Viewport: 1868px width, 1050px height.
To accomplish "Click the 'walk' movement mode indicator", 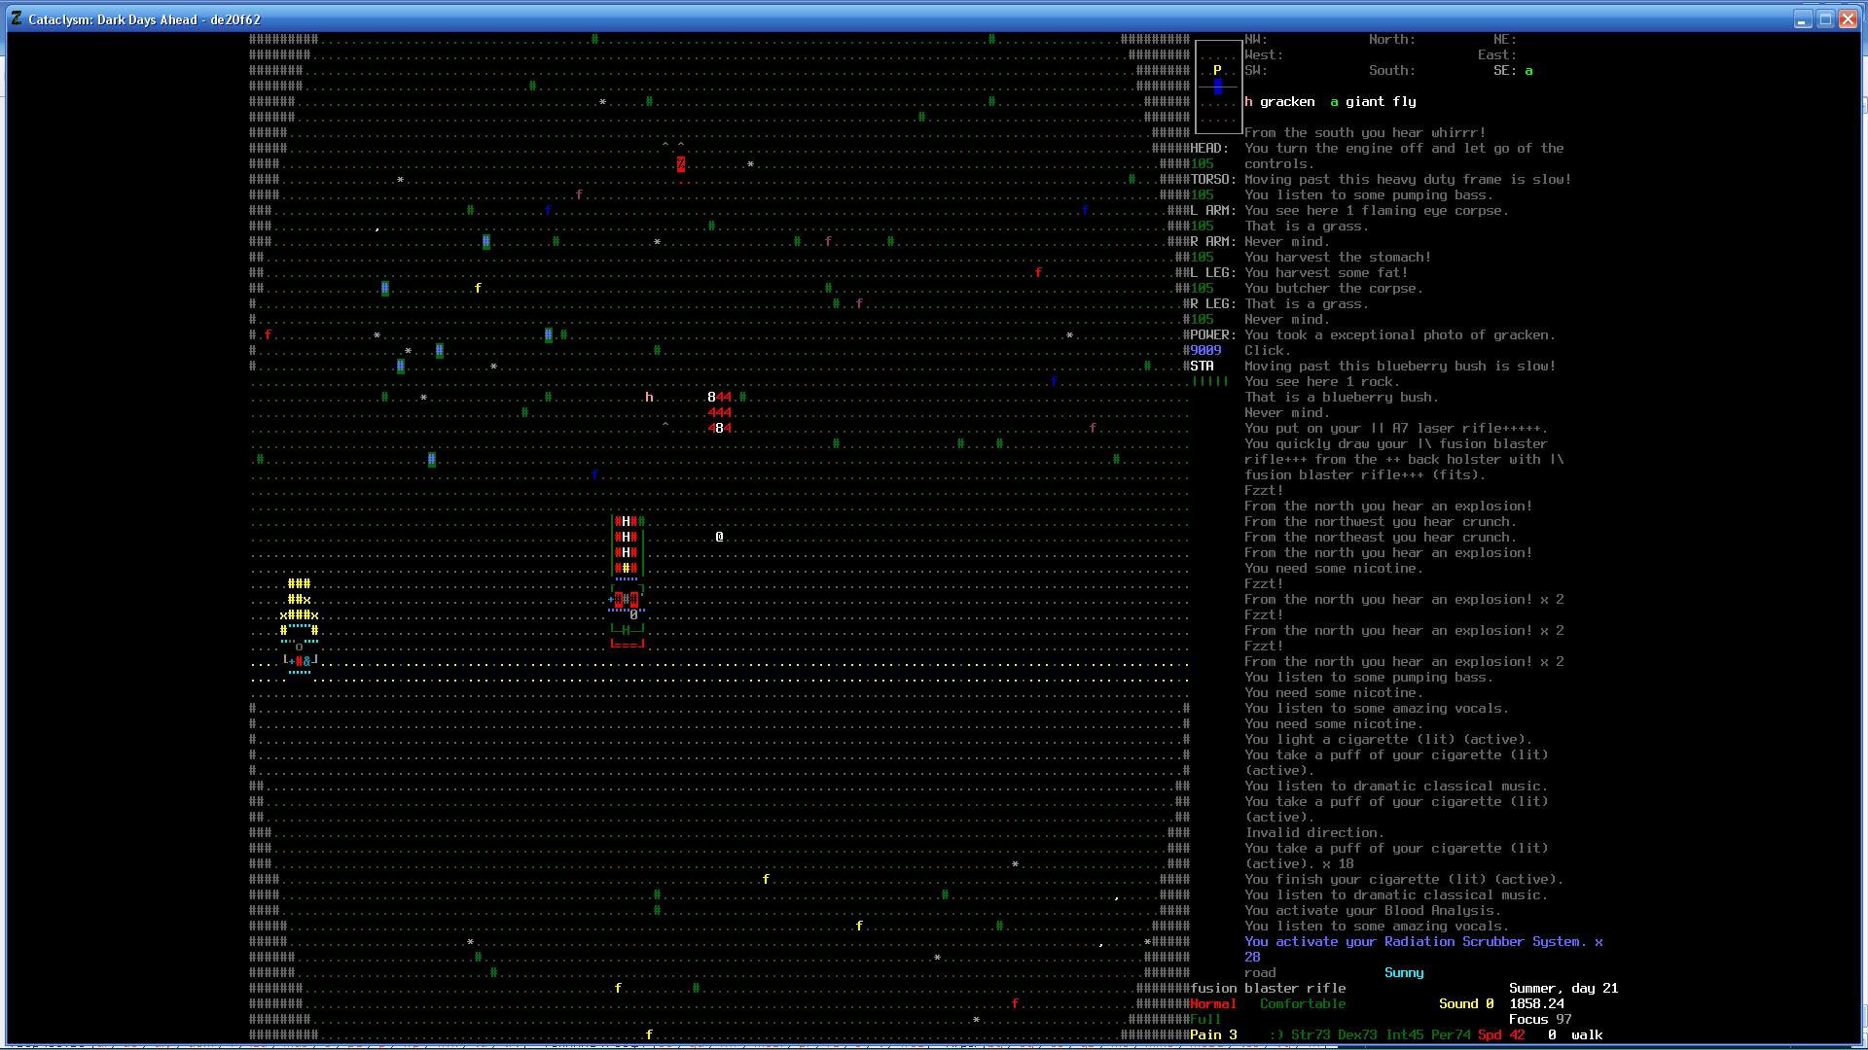I will pyautogui.click(x=1587, y=1034).
